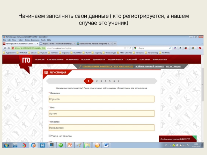Click the browser back arrow button
Screen dimensions: 207x155
pos(5,48)
